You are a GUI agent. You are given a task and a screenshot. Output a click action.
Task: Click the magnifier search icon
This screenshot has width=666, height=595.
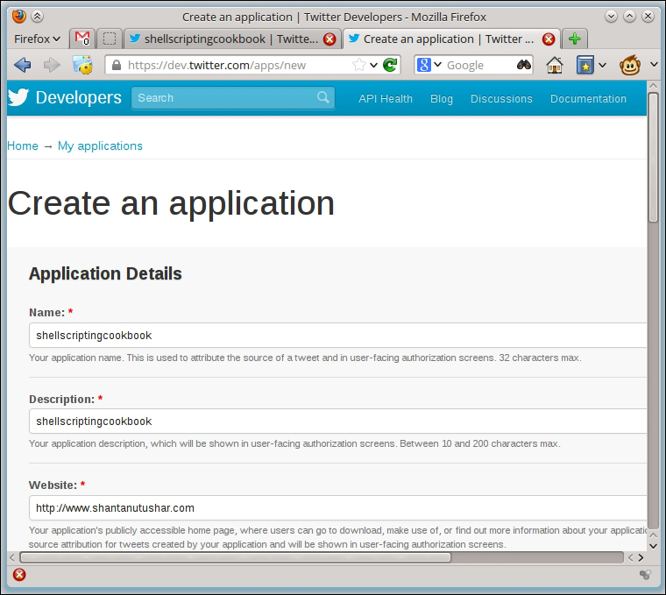tap(323, 97)
